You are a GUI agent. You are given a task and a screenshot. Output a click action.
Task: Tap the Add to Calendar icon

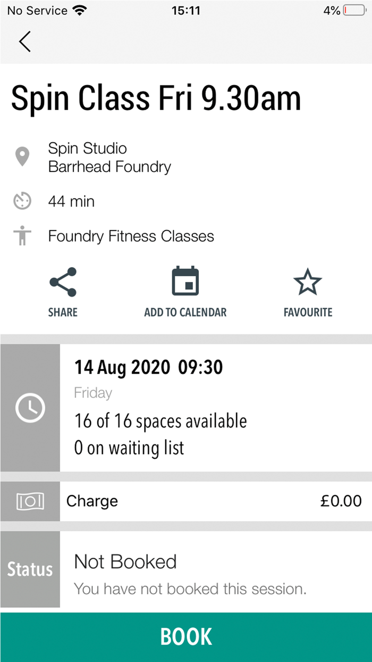185,282
